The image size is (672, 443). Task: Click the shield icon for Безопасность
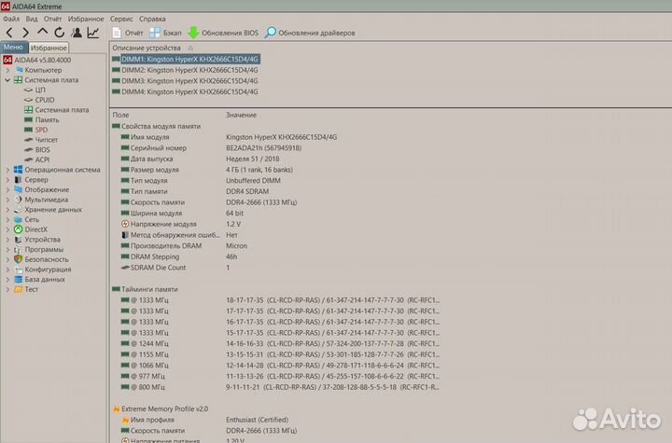click(19, 259)
